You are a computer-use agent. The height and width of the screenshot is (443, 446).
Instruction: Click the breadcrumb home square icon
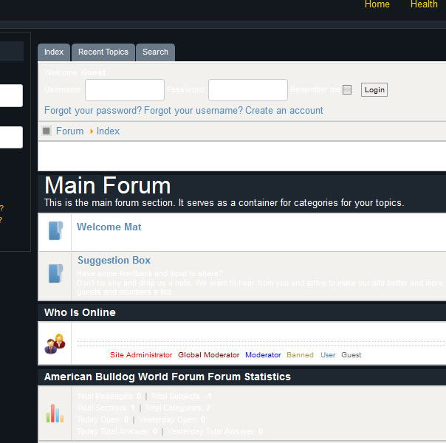click(47, 131)
